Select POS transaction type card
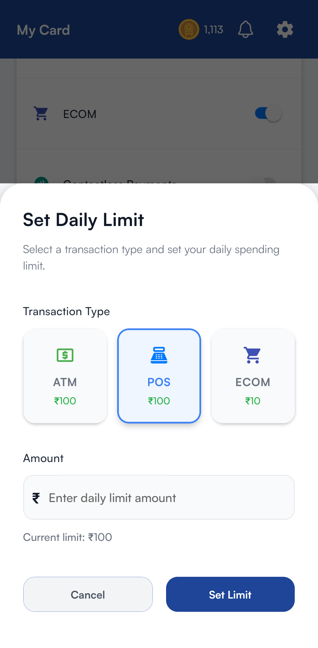The width and height of the screenshot is (318, 648). point(159,376)
